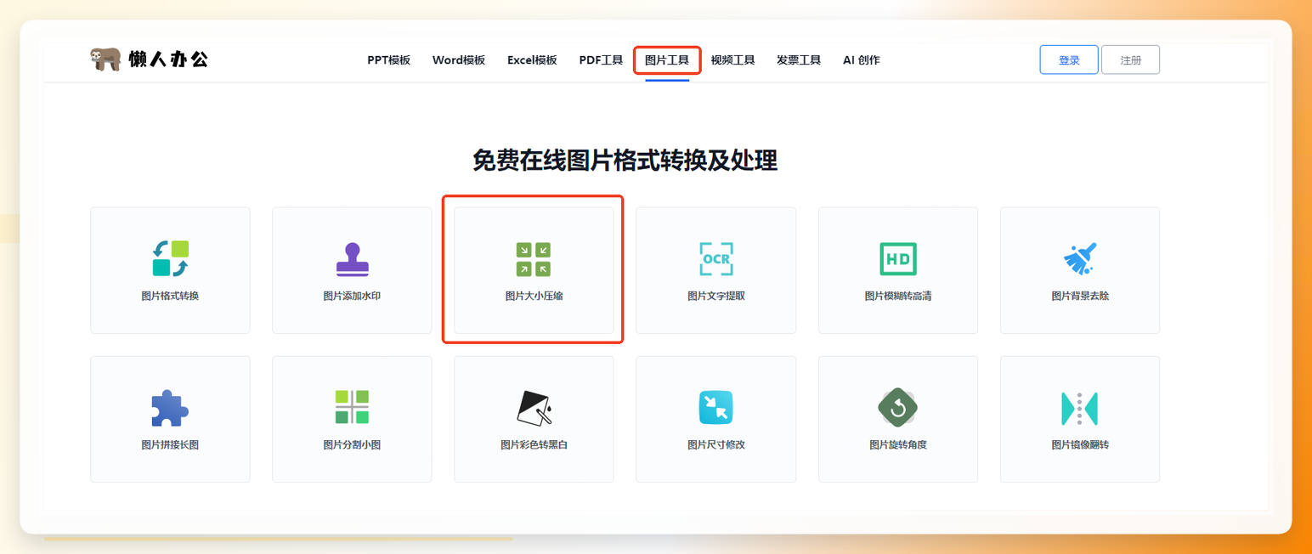This screenshot has height=554, width=1312.
Task: Open the HD 图片模糊转高清 icon
Action: click(x=898, y=259)
